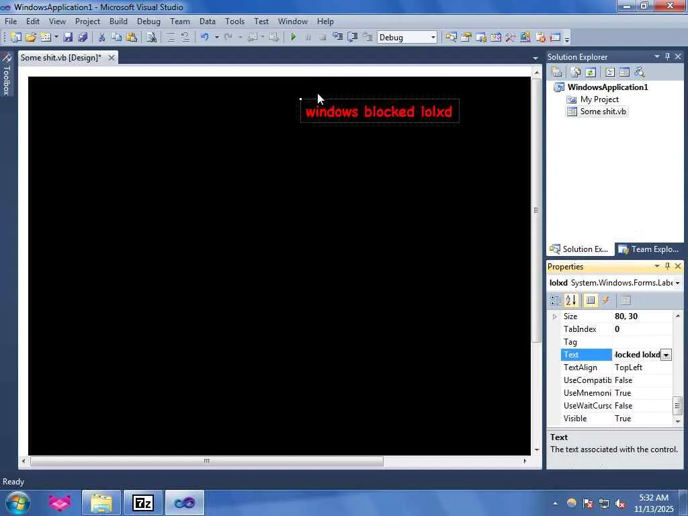Image resolution: width=688 pixels, height=516 pixels.
Task: Switch Properties panel to Alphabetical sort
Action: pos(571,300)
